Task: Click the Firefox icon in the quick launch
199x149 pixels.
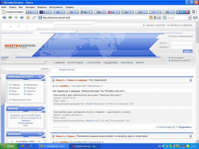Action: (x=22, y=146)
